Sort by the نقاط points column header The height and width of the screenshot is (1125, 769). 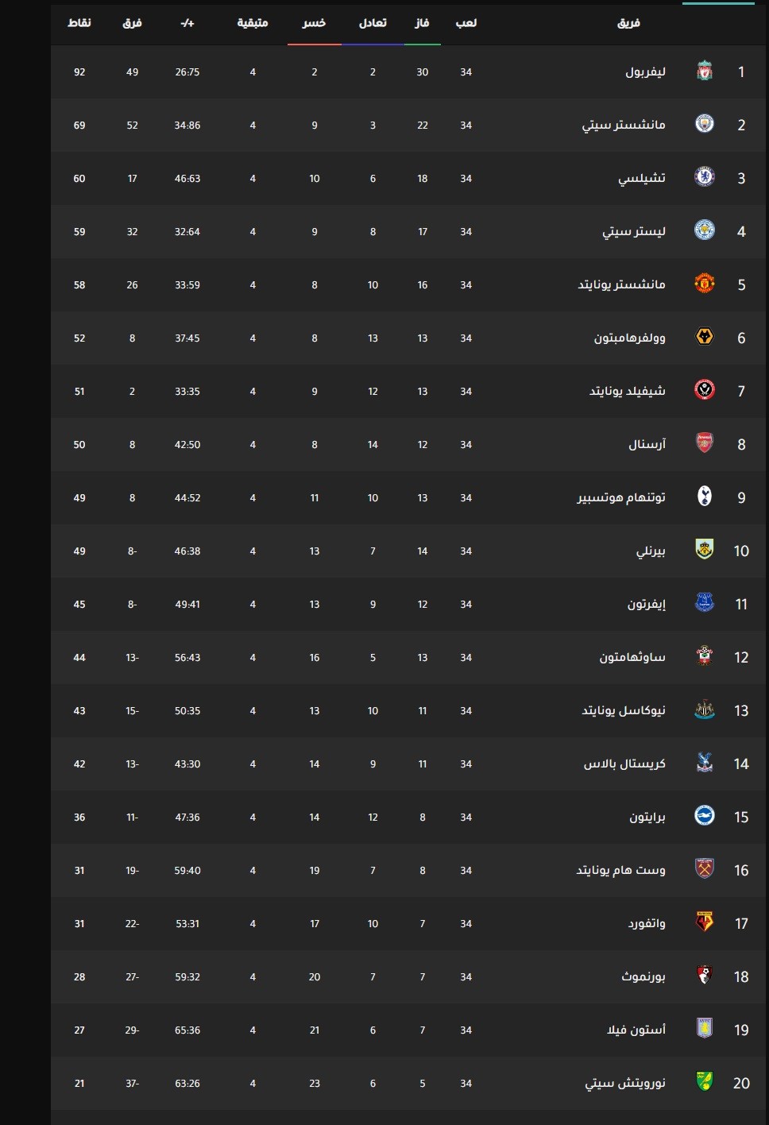coord(79,23)
